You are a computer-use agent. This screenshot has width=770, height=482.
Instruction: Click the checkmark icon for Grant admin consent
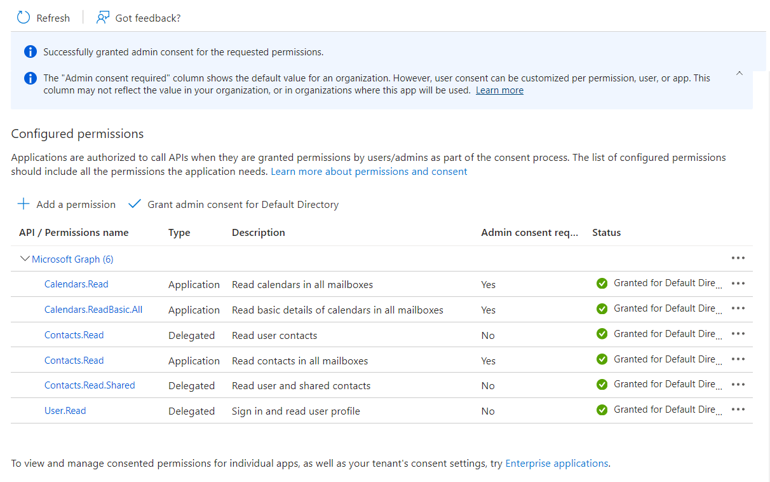134,204
